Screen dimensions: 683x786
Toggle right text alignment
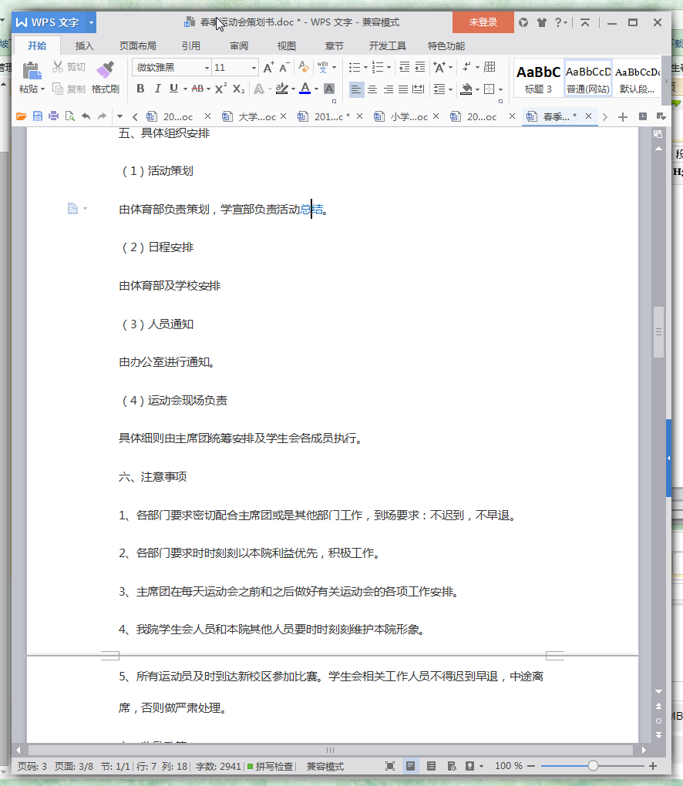coord(388,89)
